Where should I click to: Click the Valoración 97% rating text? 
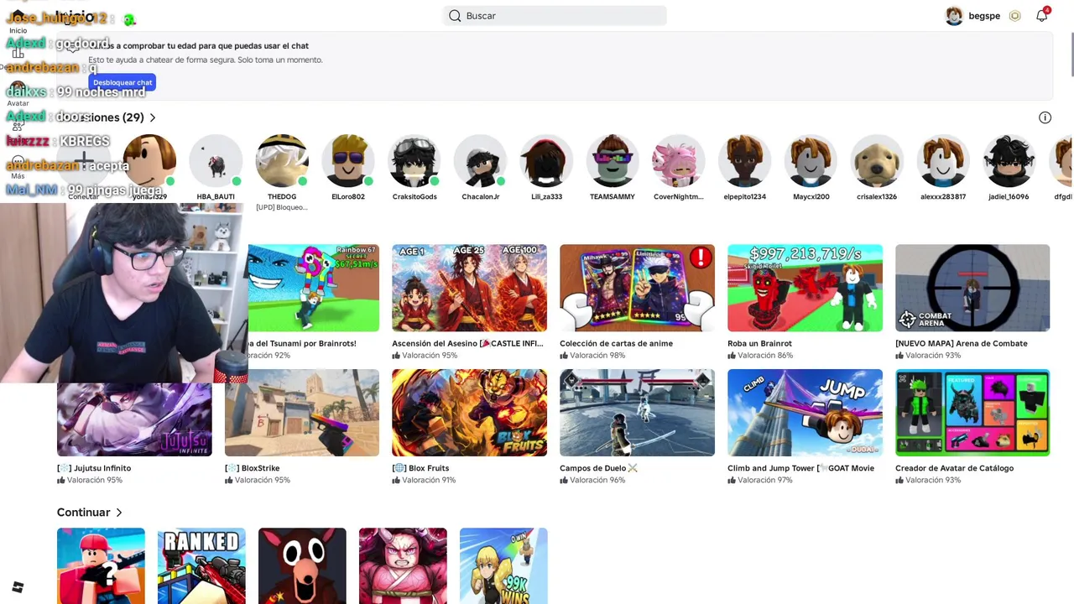(765, 480)
